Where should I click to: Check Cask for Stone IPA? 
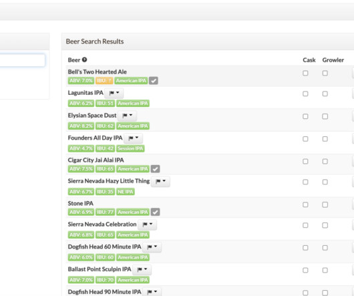[305, 204]
